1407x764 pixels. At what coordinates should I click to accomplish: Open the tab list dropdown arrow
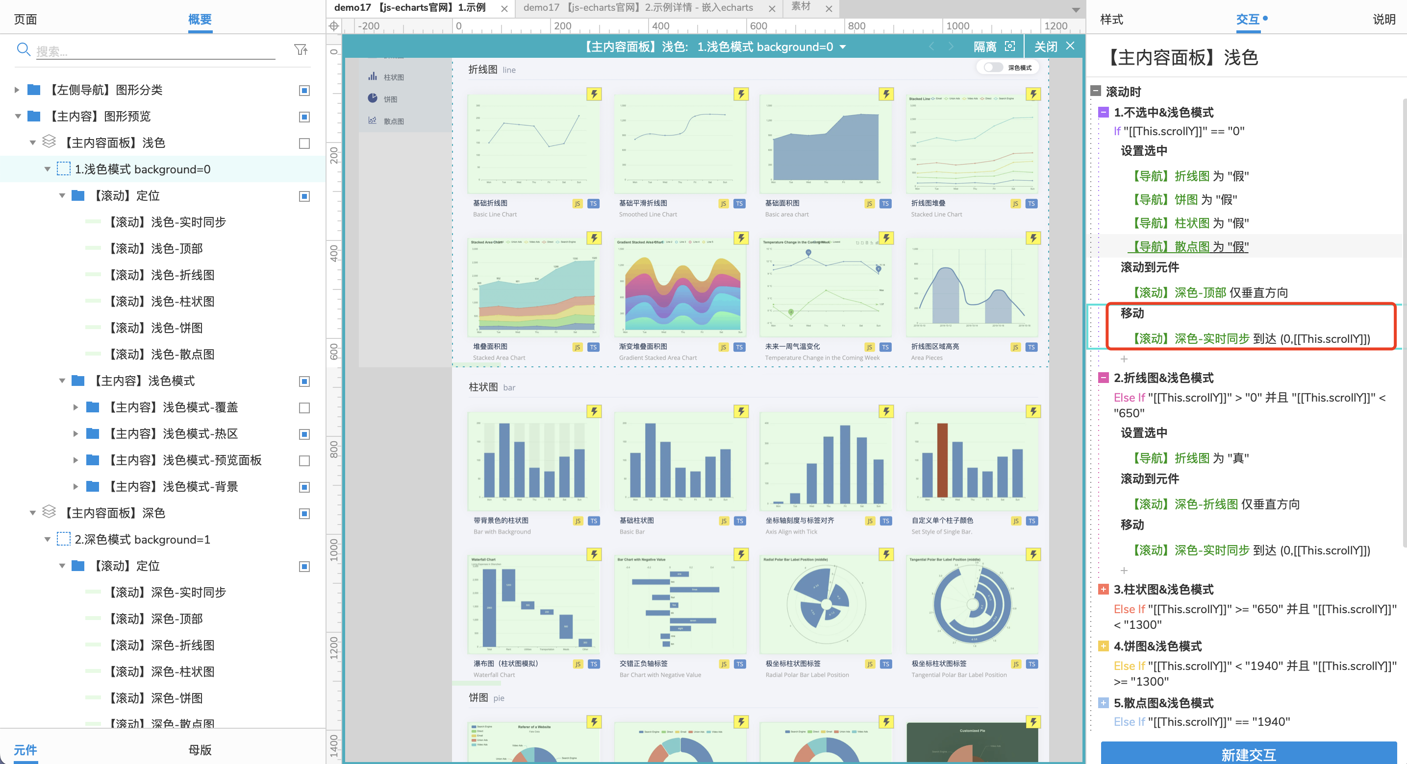[x=1076, y=10]
